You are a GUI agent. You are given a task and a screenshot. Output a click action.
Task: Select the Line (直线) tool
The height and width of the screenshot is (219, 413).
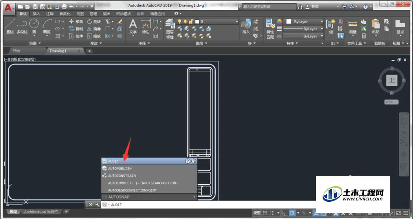10,26
